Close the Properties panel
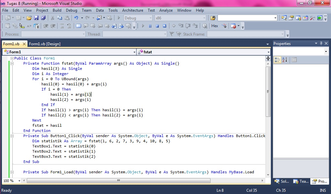331x194 pixels. click(326, 43)
